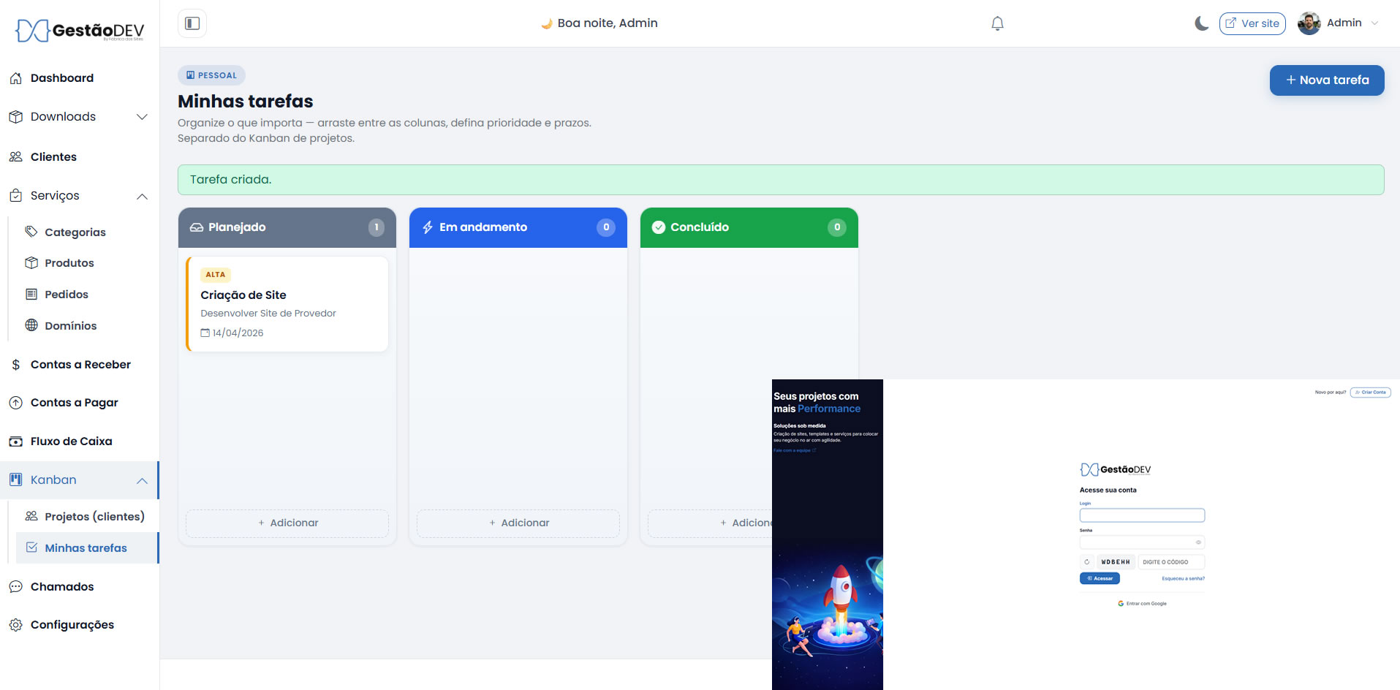1400x690 pixels.
Task: Open Domínios under Serviços
Action: coord(70,325)
